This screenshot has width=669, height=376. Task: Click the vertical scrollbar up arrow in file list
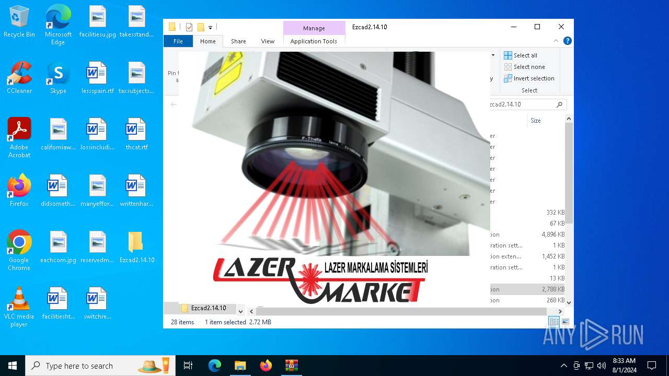pyautogui.click(x=569, y=119)
